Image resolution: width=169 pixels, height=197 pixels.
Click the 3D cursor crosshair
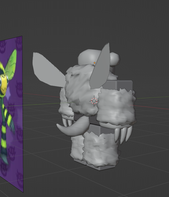(94, 101)
